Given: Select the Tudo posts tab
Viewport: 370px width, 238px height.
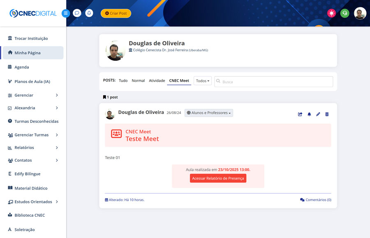Looking at the screenshot, I should point(123,81).
